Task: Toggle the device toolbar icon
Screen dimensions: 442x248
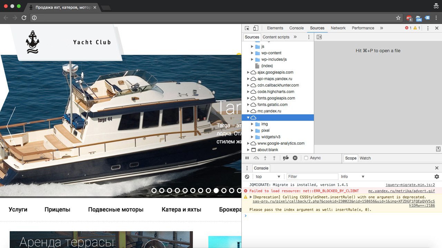Action: [x=256, y=28]
